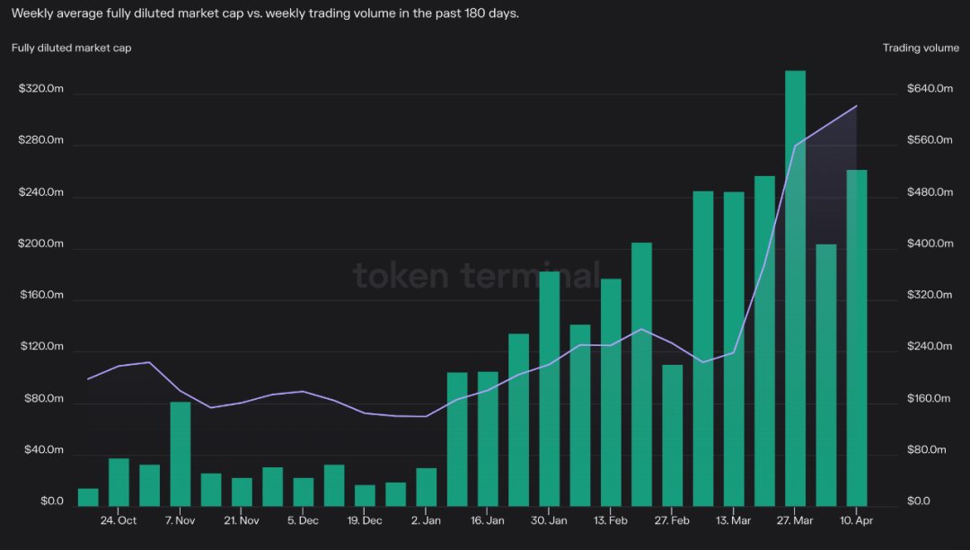Click the chart title about weekly average
This screenshot has width=970, height=550.
point(265,13)
